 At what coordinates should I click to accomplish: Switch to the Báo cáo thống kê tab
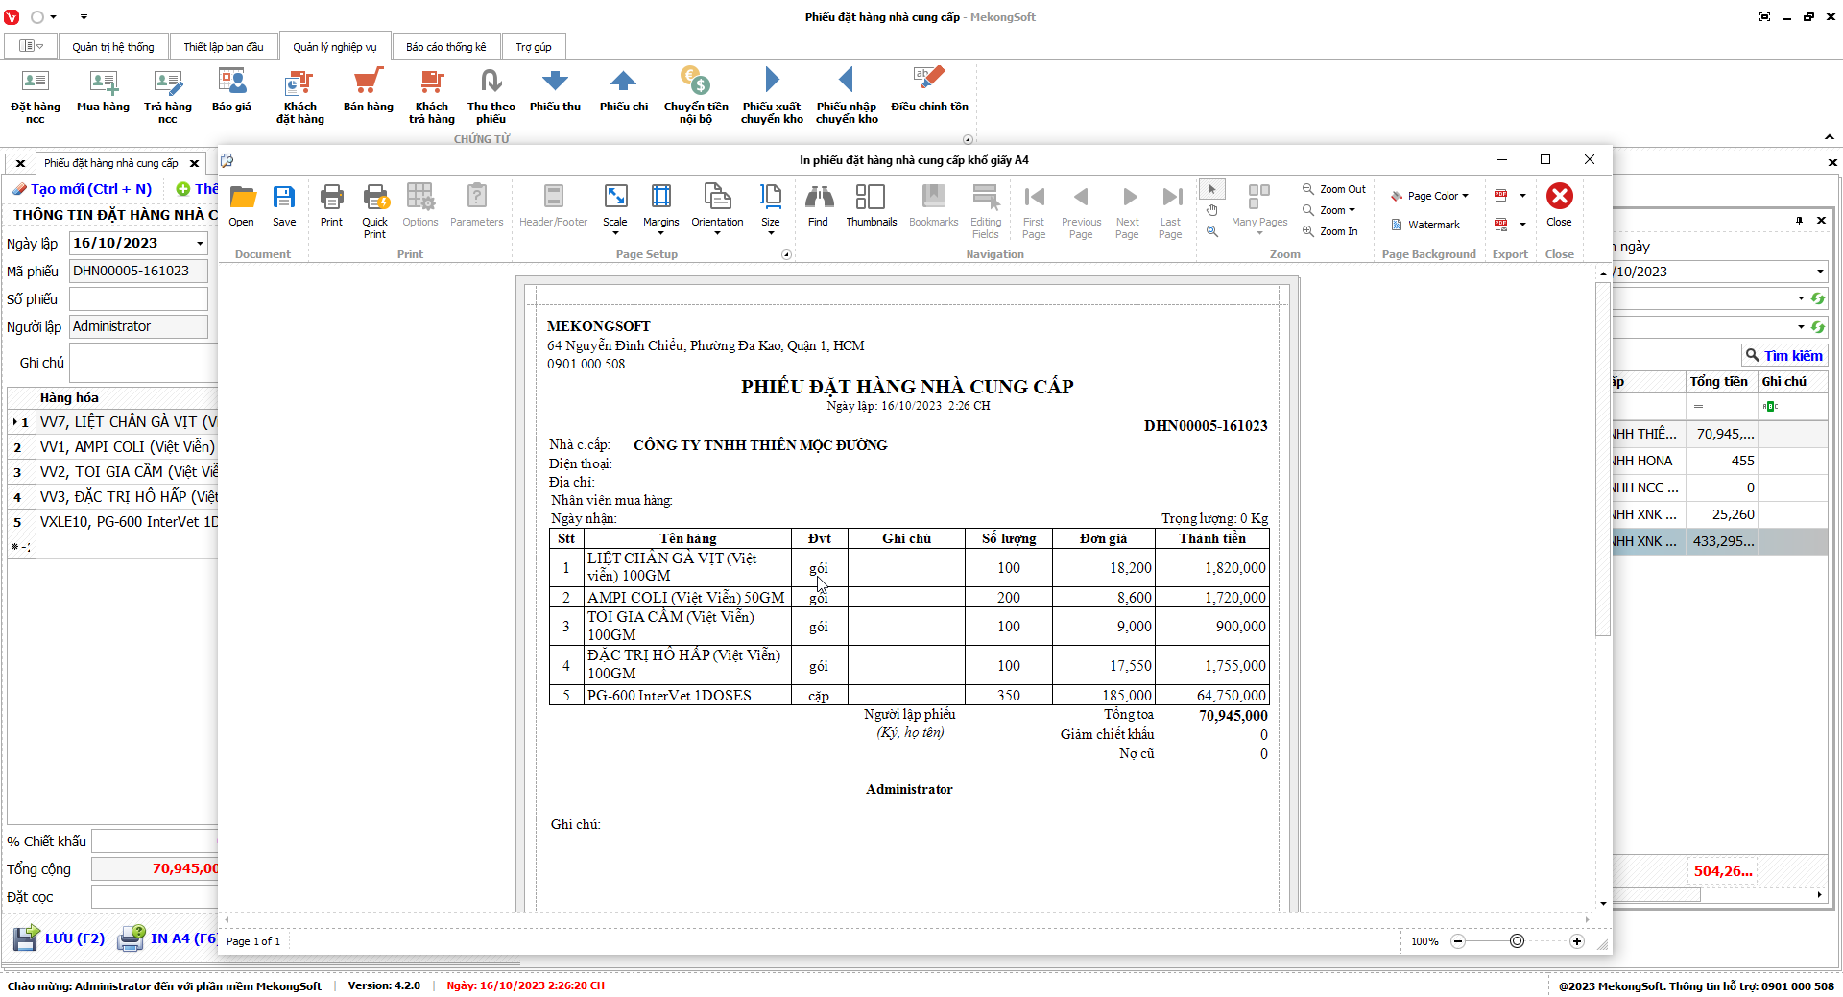[x=445, y=47]
